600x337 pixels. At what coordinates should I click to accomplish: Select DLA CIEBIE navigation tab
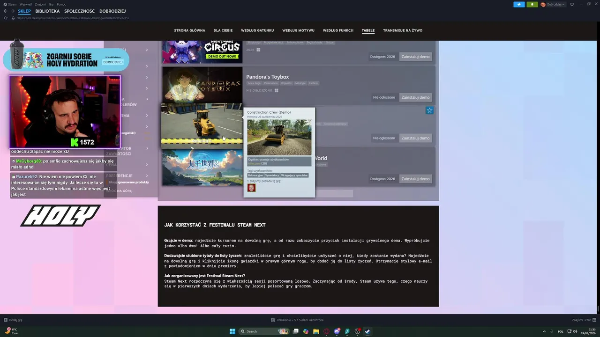click(x=223, y=30)
